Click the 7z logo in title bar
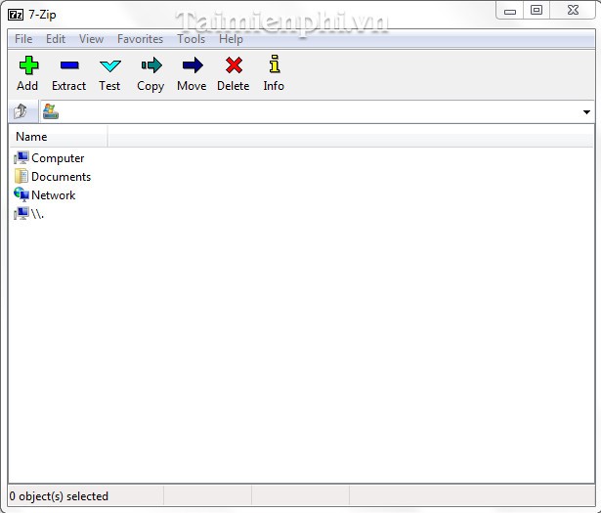 (x=16, y=15)
